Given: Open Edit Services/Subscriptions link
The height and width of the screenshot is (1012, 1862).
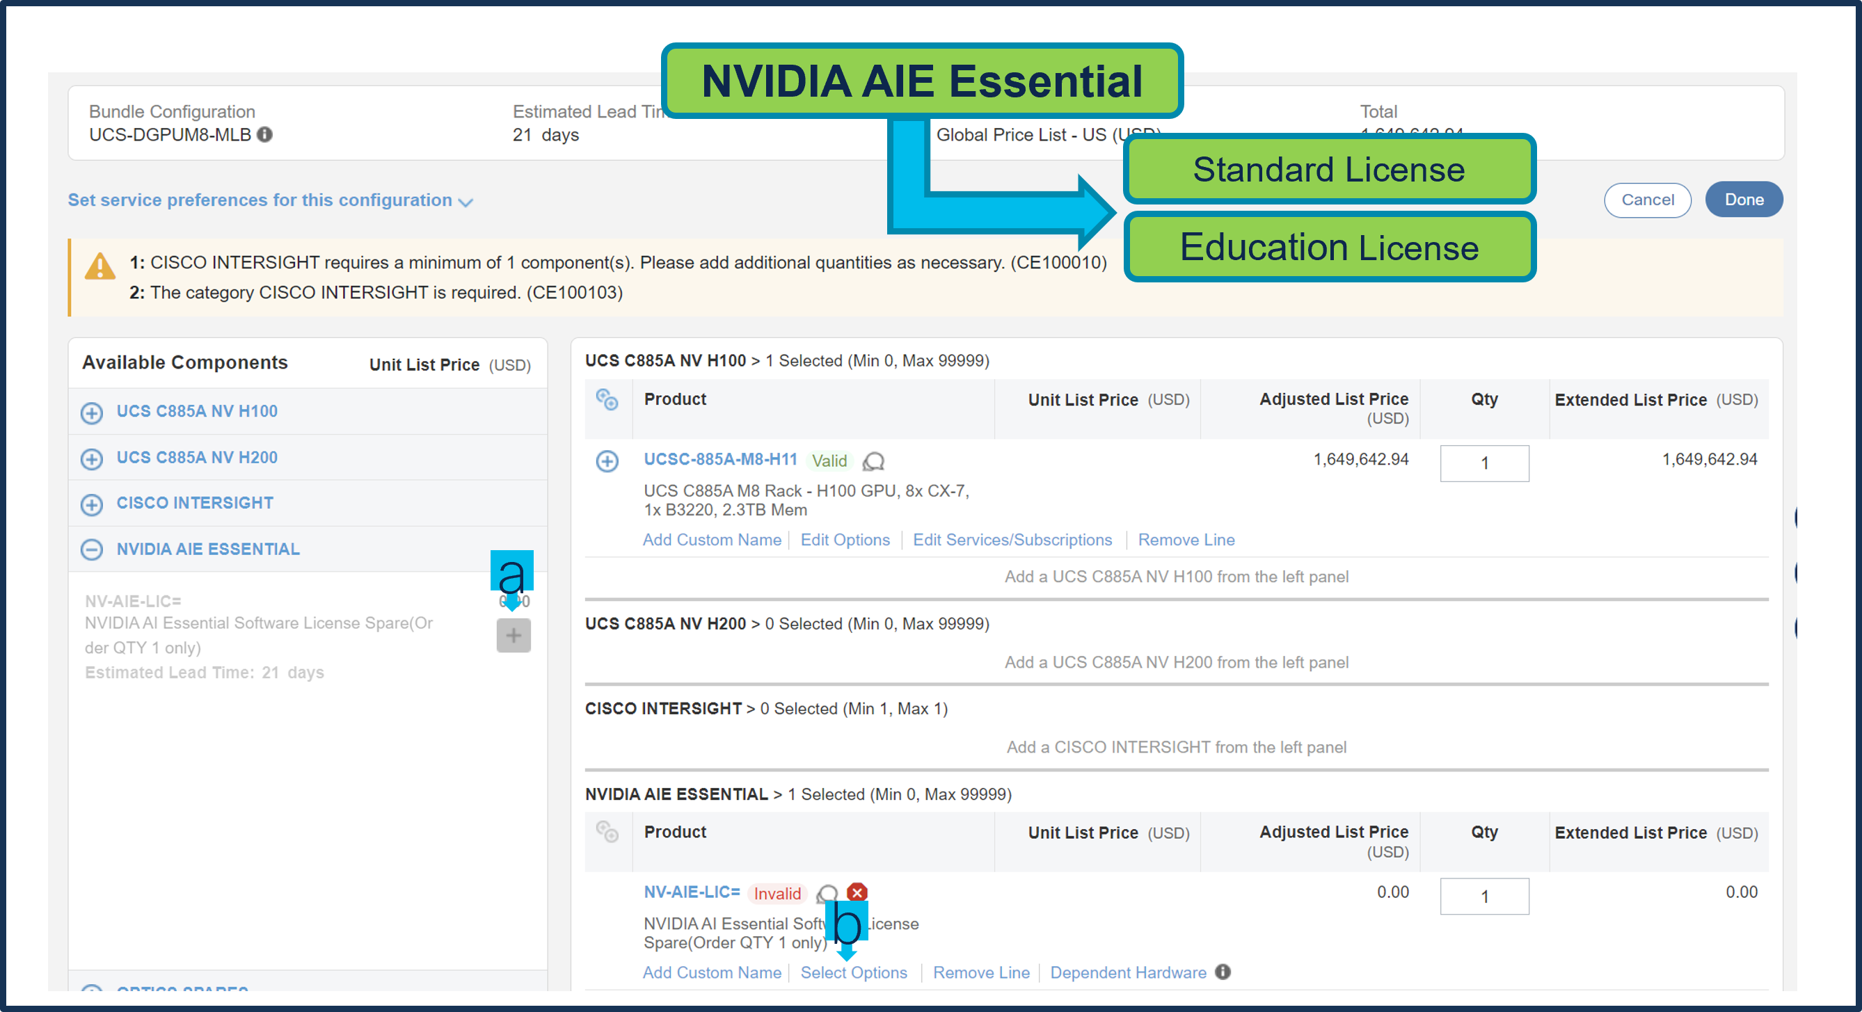Looking at the screenshot, I should pos(1012,540).
